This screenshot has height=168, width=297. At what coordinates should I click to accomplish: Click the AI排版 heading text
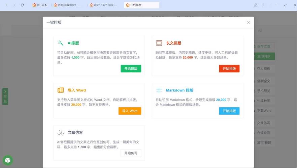pos(73,43)
